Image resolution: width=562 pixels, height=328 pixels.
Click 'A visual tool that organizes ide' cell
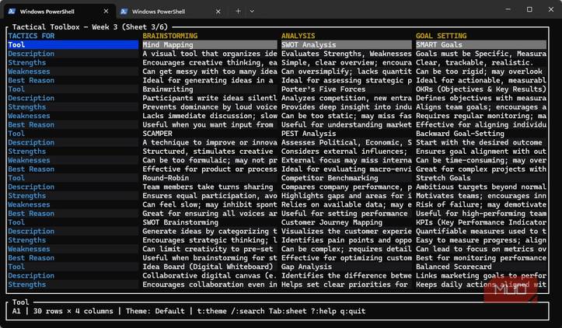210,54
